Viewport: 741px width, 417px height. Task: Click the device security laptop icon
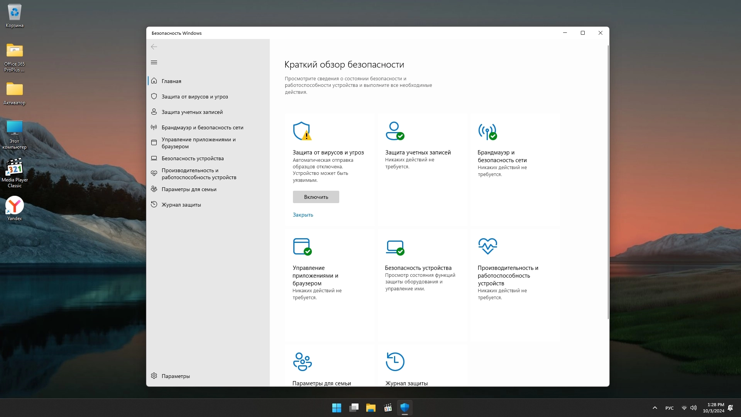pos(394,247)
